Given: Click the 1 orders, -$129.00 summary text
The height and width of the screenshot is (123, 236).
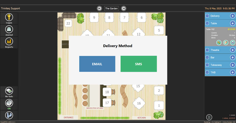Looking at the screenshot, I should point(229,118).
